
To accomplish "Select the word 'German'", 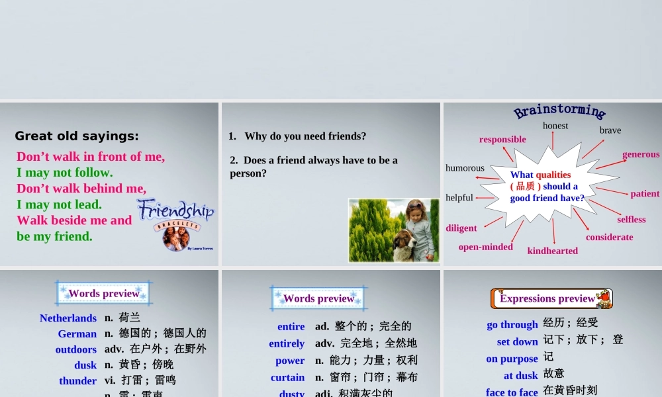I will tap(77, 333).
